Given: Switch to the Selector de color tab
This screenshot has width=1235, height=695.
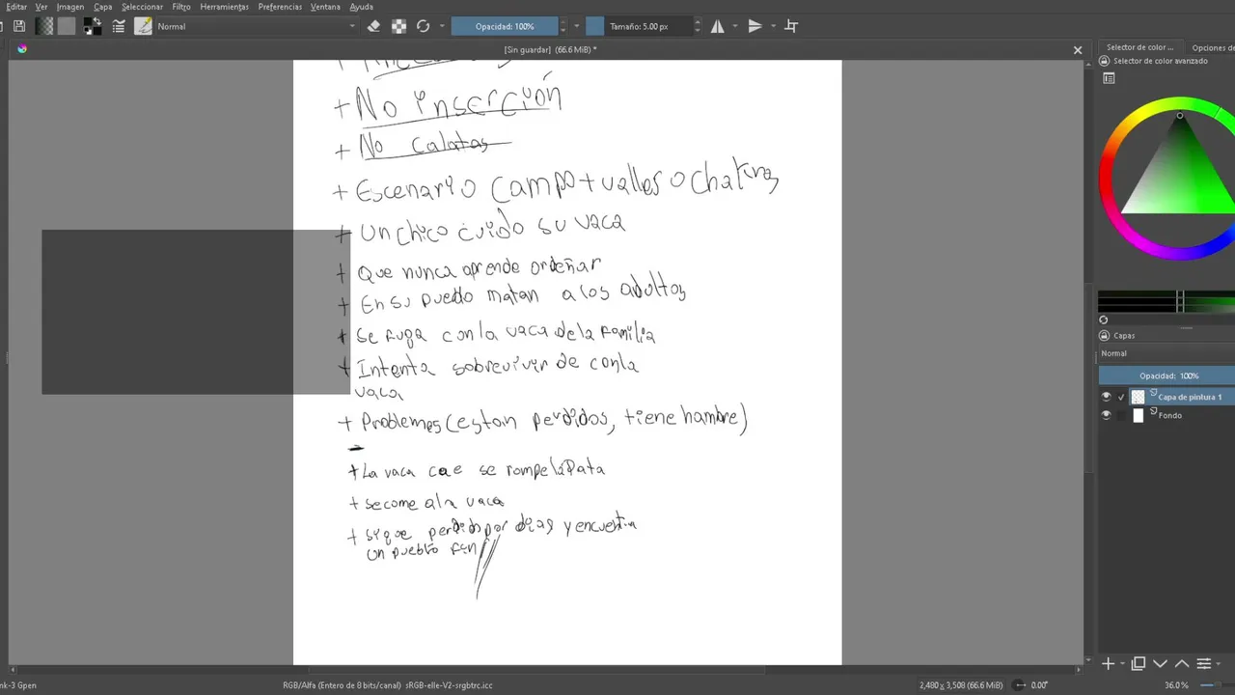Looking at the screenshot, I should pos(1139,47).
